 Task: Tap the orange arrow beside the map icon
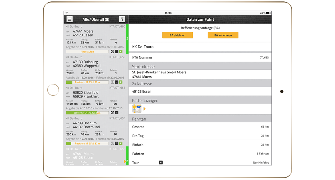coord(144,109)
